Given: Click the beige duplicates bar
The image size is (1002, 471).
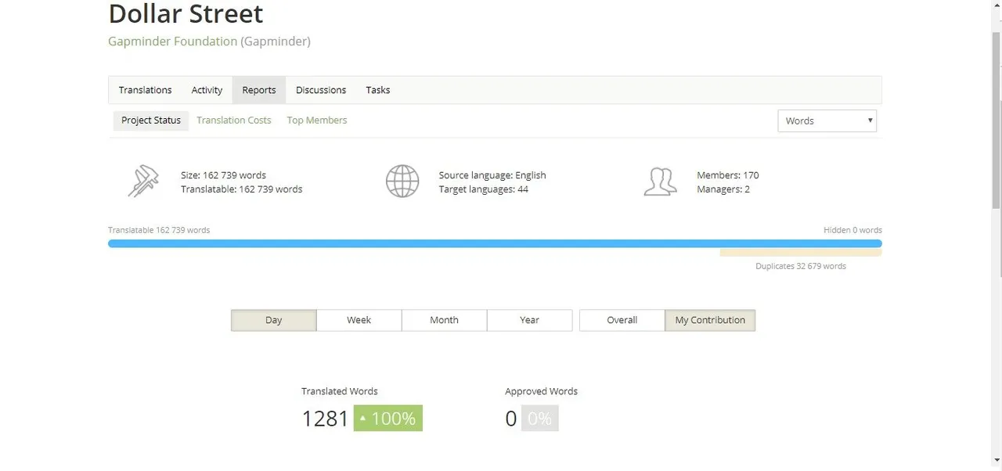Looking at the screenshot, I should pos(801,253).
